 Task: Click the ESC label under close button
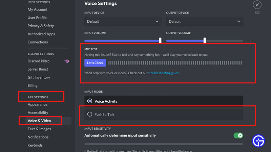pyautogui.click(x=257, y=12)
